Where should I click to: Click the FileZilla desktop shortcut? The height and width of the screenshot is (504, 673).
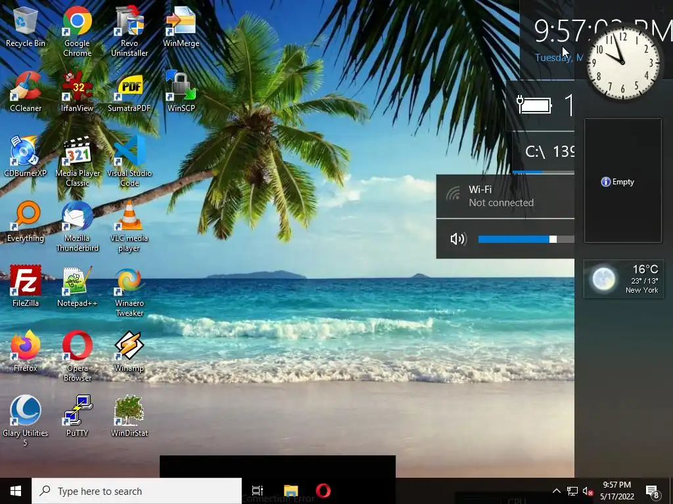pos(26,287)
